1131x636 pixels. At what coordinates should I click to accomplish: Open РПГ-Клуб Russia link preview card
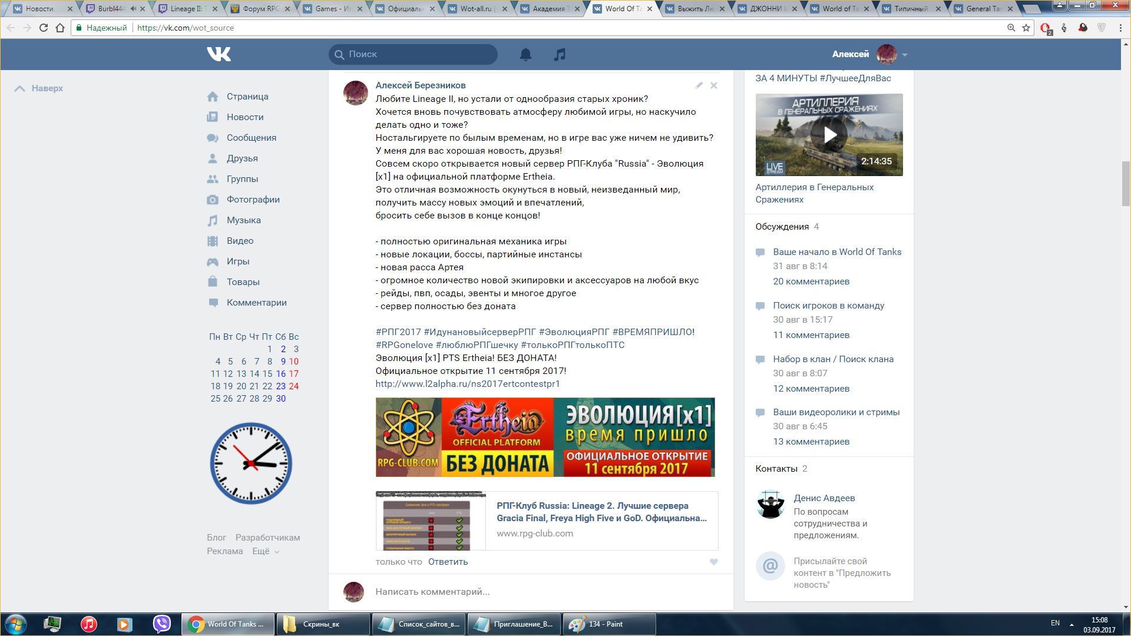click(547, 521)
